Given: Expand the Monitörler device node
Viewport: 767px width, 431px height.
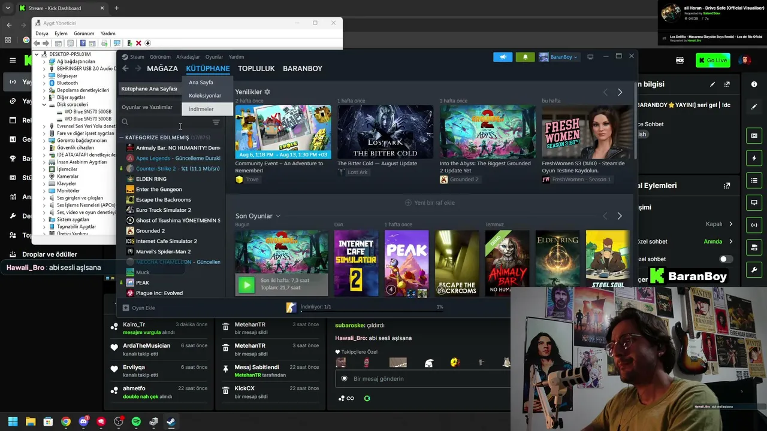Looking at the screenshot, I should (44, 191).
